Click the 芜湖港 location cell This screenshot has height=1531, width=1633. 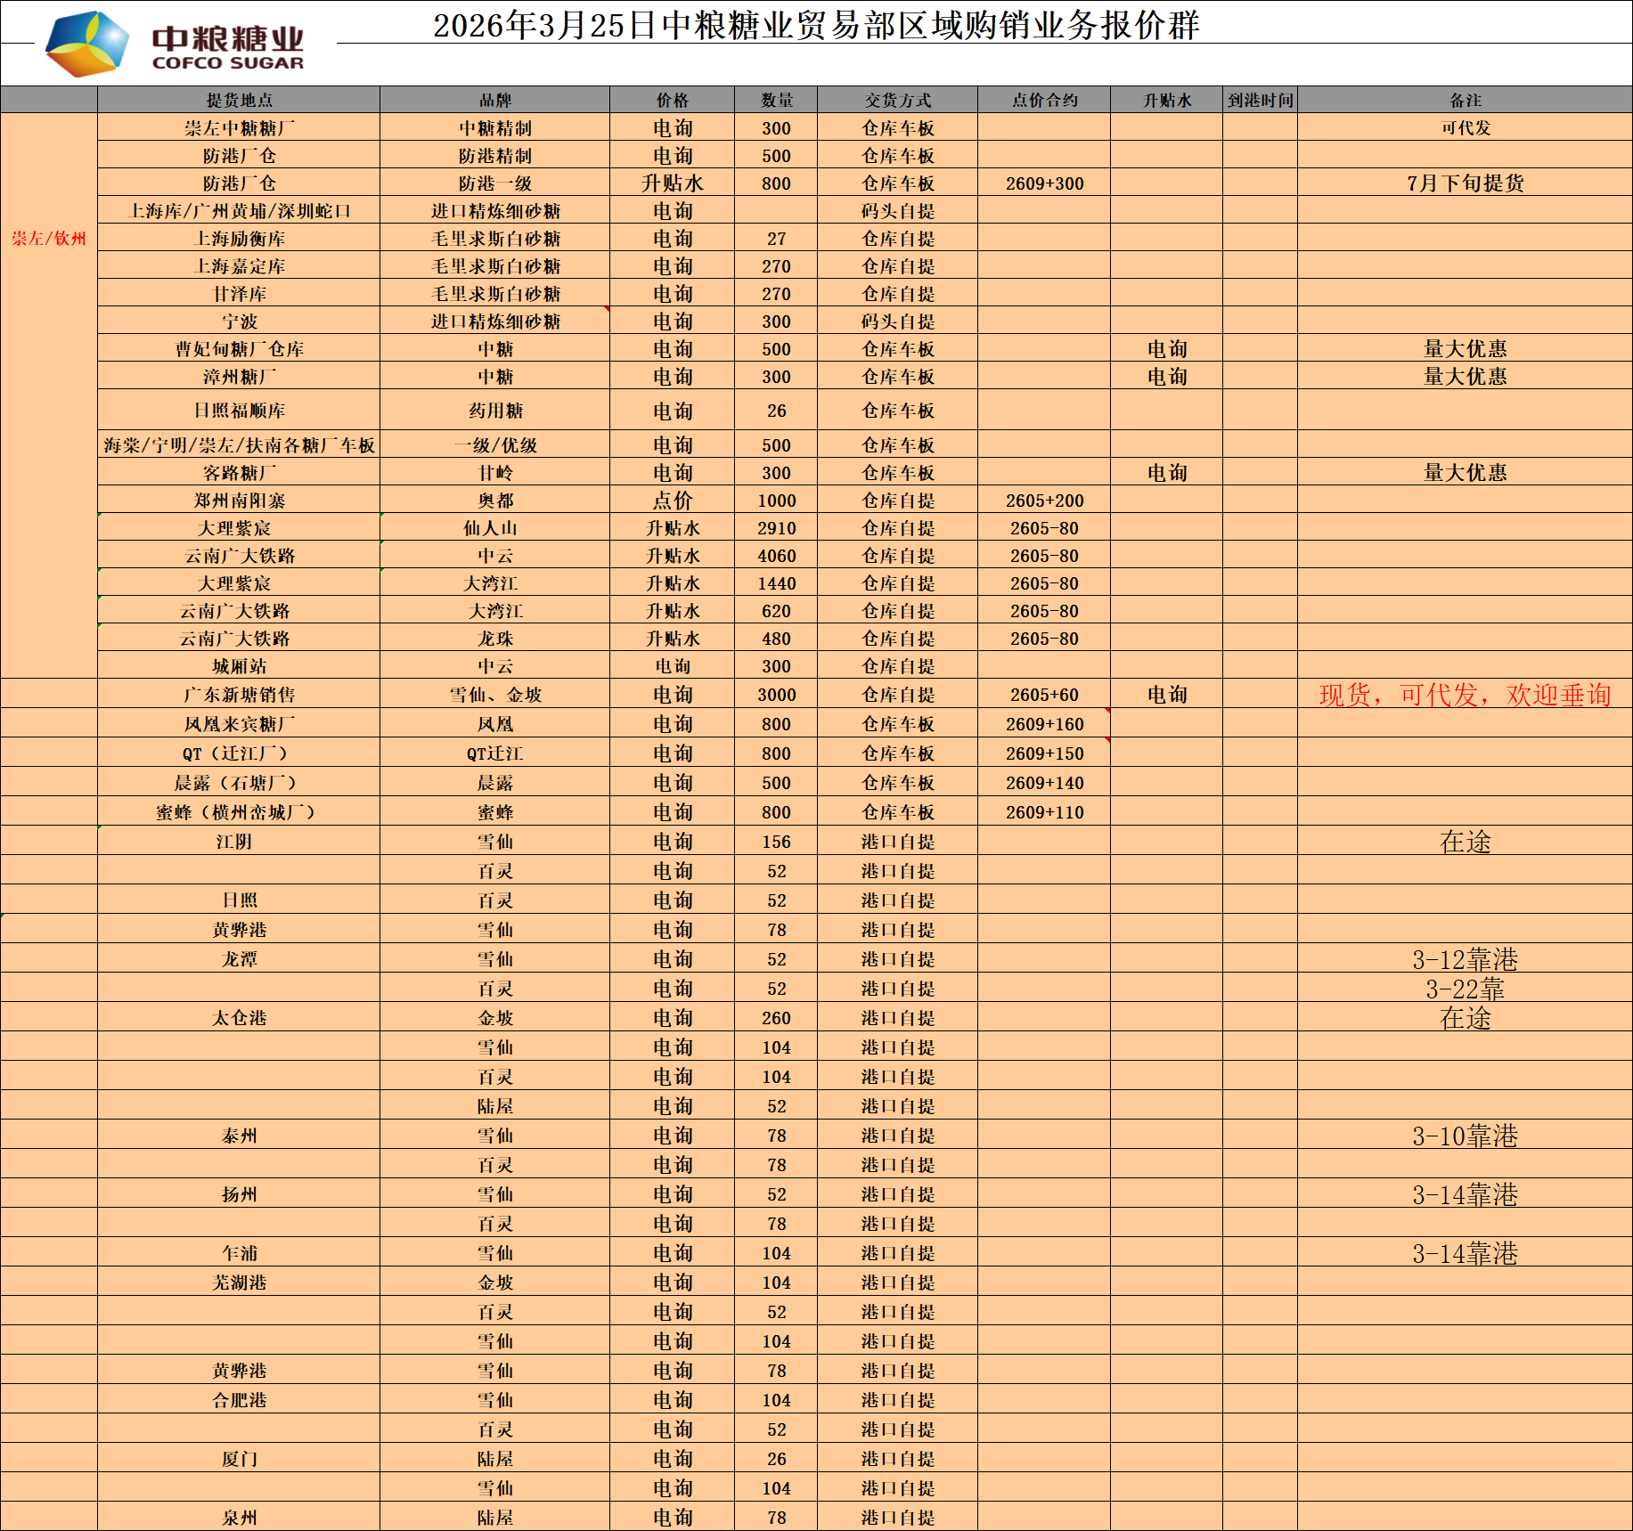[x=239, y=1282]
